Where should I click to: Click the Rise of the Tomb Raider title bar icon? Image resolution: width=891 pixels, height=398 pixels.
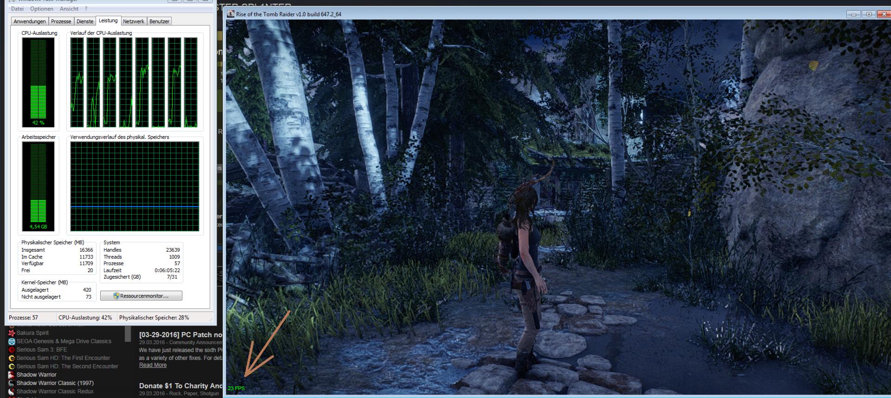tap(231, 14)
